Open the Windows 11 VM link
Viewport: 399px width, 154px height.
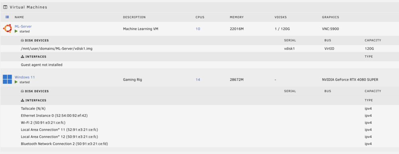(25, 77)
